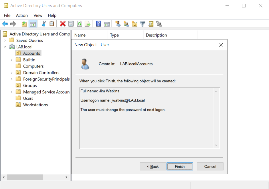Toggle Show/Hide Console Tree icon

pyautogui.click(x=33, y=24)
